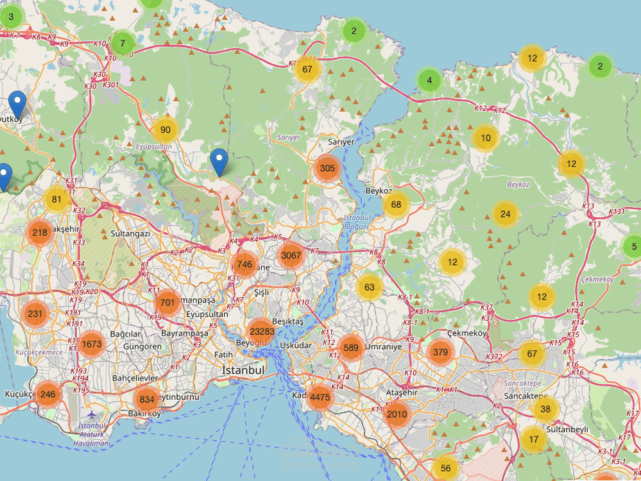
Task: Click the İstanbul city label
Action: (x=243, y=370)
